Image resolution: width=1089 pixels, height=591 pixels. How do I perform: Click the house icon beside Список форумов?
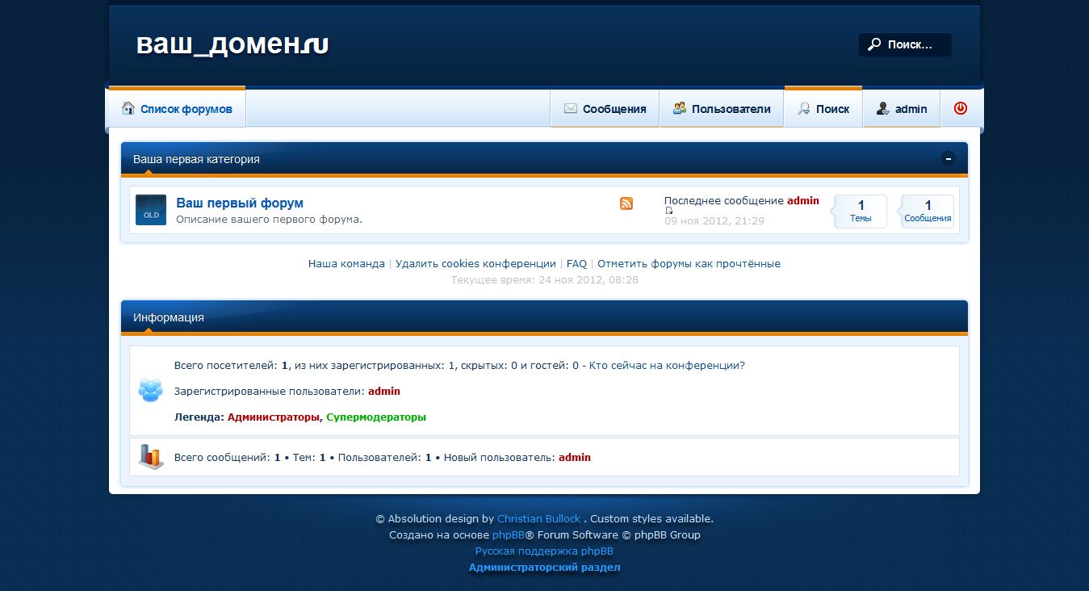128,108
